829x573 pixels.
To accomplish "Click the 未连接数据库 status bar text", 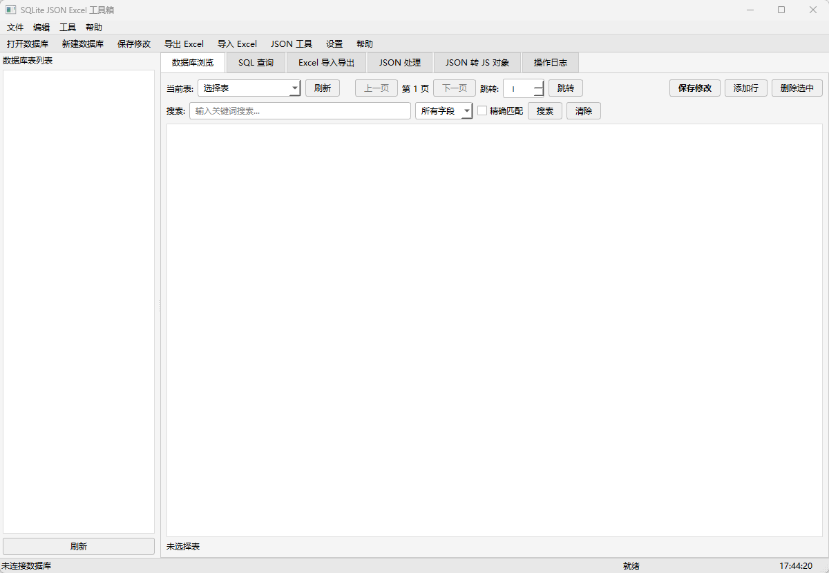I will pyautogui.click(x=26, y=566).
